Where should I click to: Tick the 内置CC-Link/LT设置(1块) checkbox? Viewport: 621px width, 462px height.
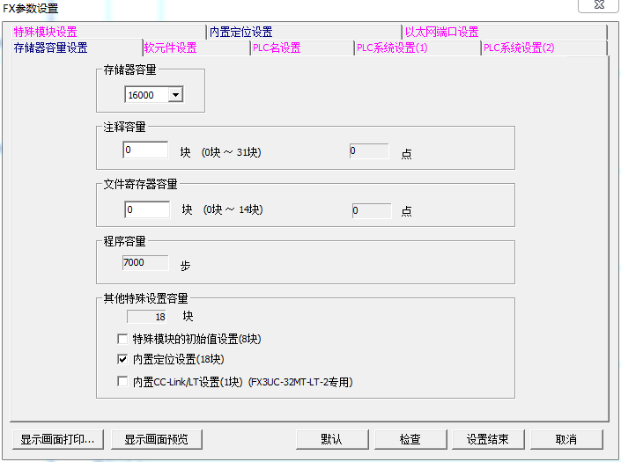122,382
